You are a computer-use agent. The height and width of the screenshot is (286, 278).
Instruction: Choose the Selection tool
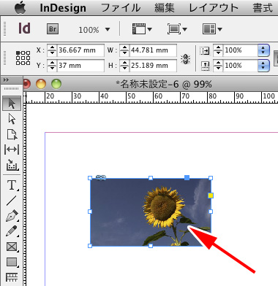click(12, 104)
